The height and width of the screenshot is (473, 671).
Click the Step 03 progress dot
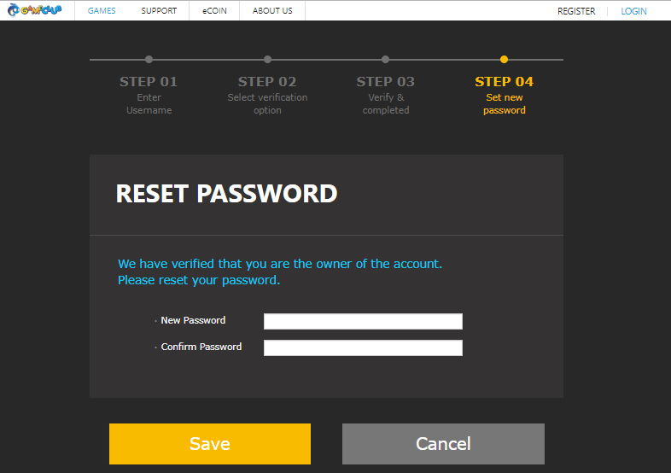click(386, 60)
